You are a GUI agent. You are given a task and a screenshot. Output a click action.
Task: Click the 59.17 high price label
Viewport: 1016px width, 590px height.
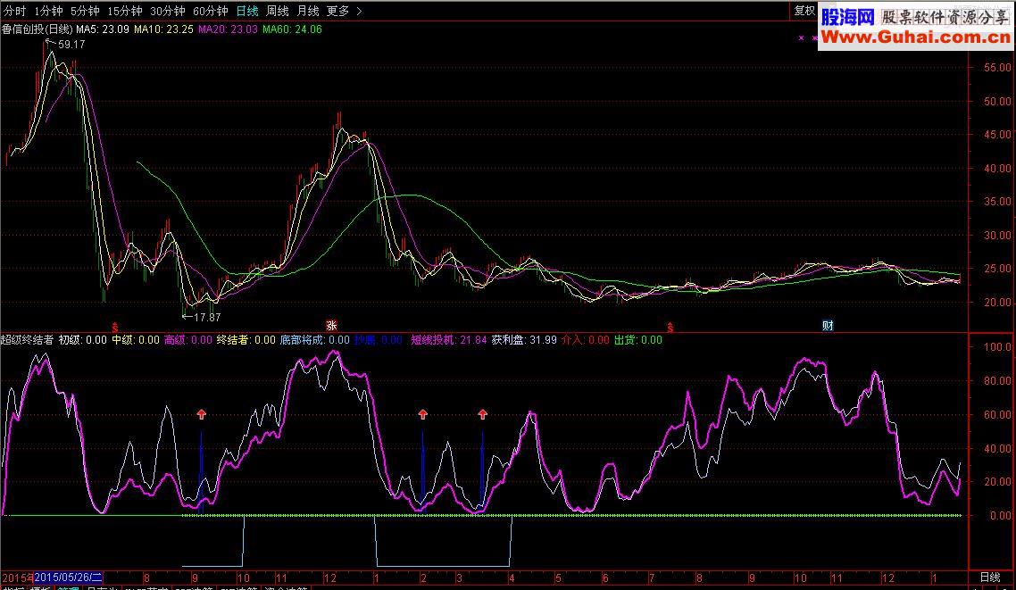pos(71,45)
